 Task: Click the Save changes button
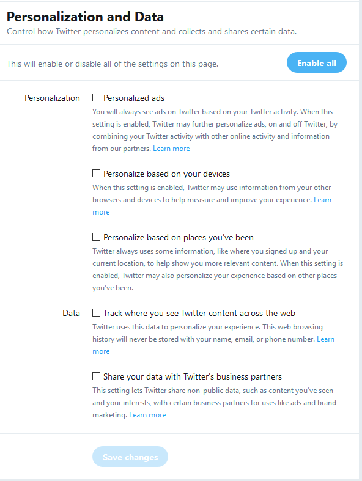130,457
